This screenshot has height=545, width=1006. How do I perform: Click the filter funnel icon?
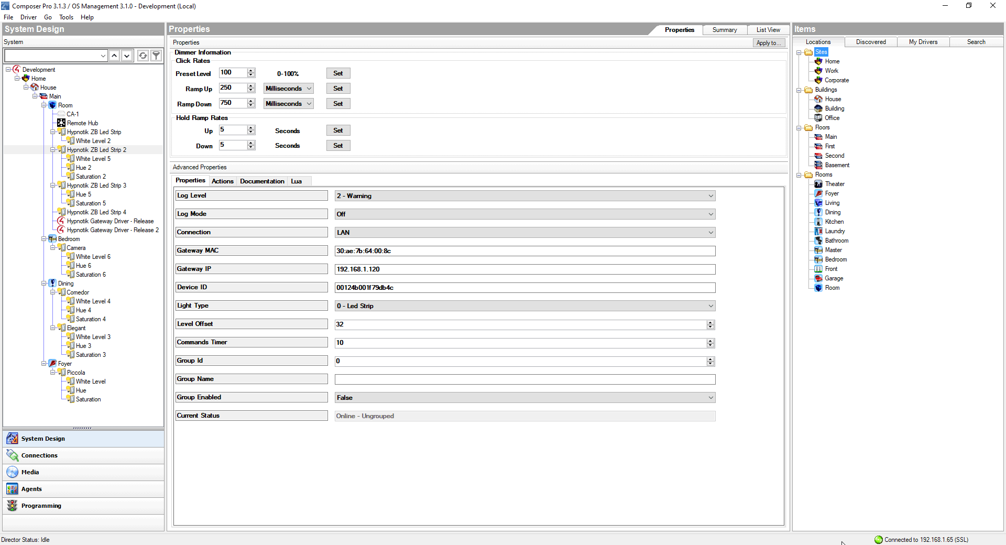156,56
